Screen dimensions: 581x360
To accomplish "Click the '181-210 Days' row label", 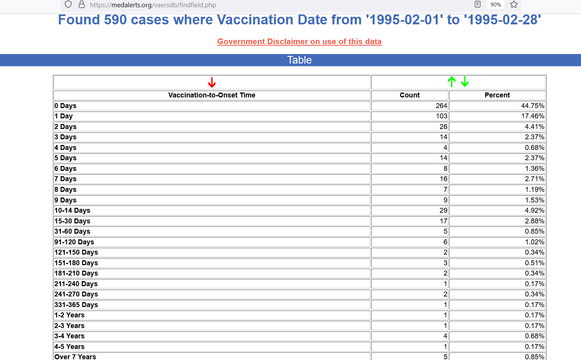I will tap(76, 273).
